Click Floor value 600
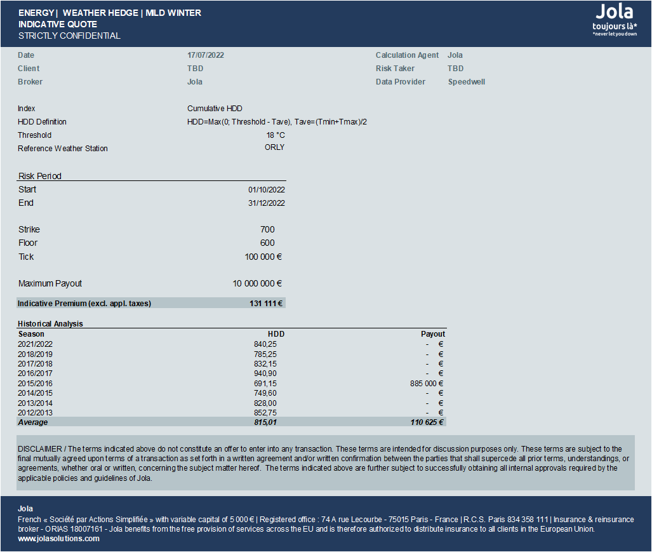This screenshot has height=552, width=652. (x=267, y=243)
